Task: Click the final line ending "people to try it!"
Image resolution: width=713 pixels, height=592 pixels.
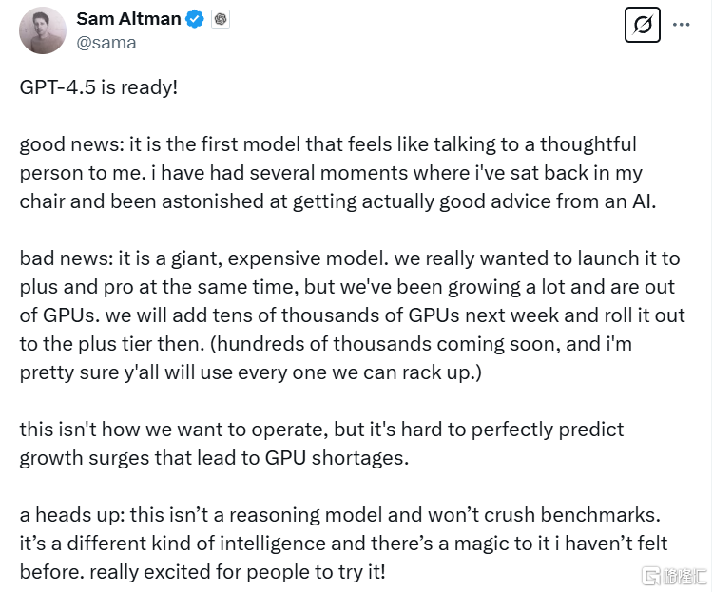Action: click(202, 572)
